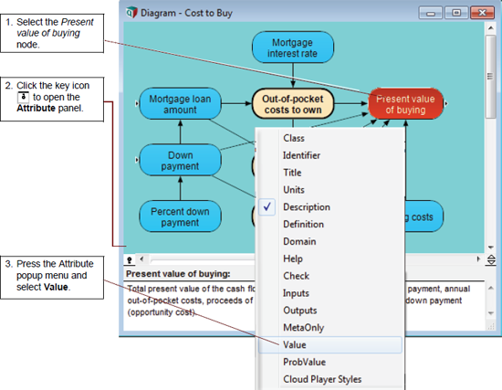Click the Analytica icon in the title bar
Screen dimensions: 502x390
(x=131, y=13)
